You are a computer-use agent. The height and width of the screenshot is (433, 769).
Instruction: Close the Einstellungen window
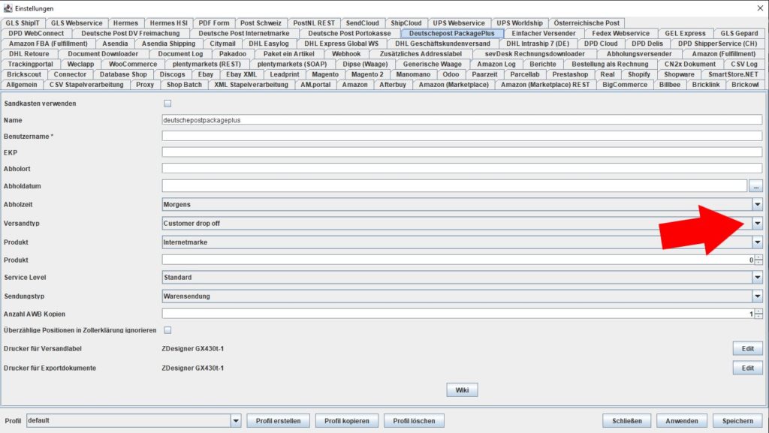(x=760, y=8)
